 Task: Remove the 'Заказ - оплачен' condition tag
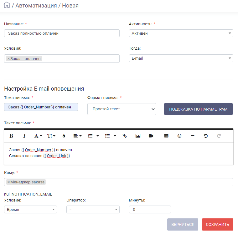(8, 59)
